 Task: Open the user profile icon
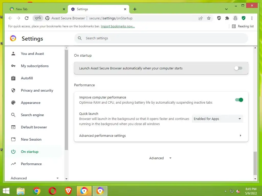[x=235, y=18]
